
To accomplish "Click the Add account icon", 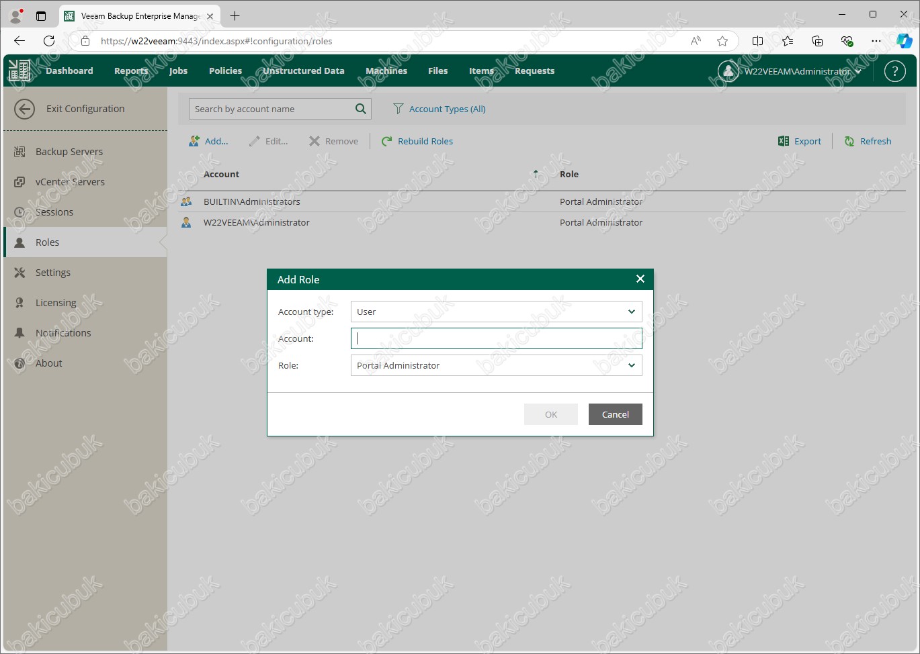I will click(194, 141).
